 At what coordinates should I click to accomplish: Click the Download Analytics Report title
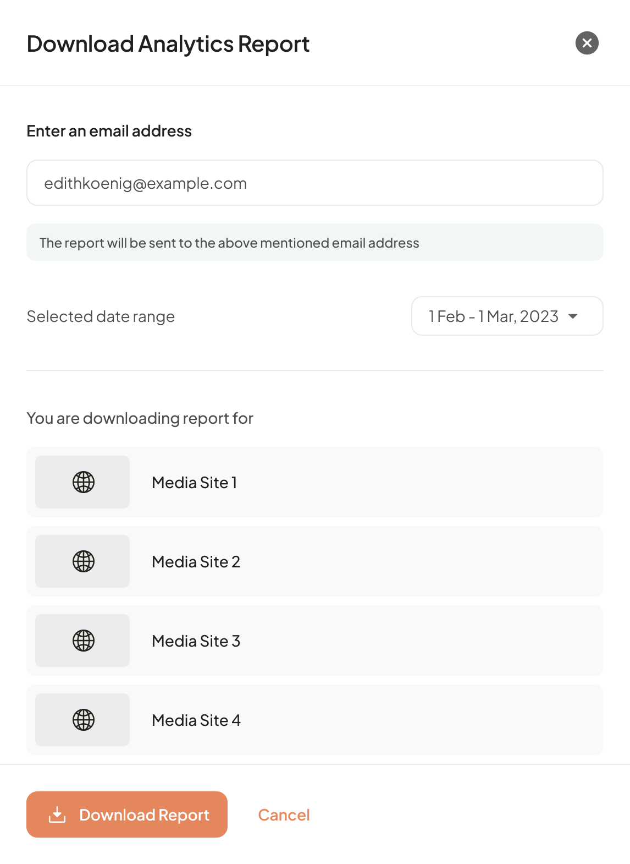pos(168,44)
